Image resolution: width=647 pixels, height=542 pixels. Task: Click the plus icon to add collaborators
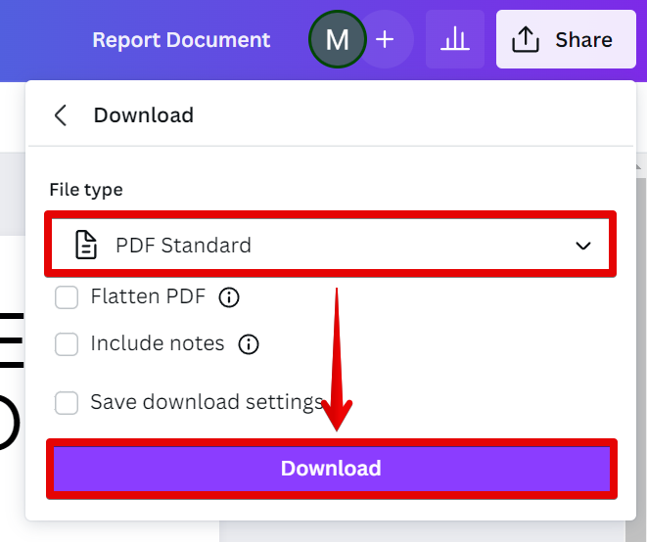pos(385,39)
